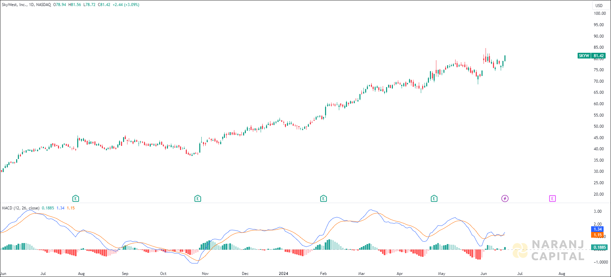
Task: Click the 75.00 price axis label
Action: tap(599, 70)
